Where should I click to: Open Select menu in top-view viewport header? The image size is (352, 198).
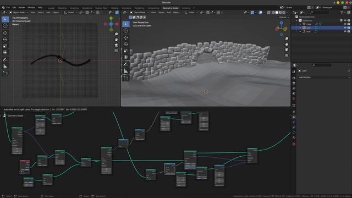click(x=41, y=13)
